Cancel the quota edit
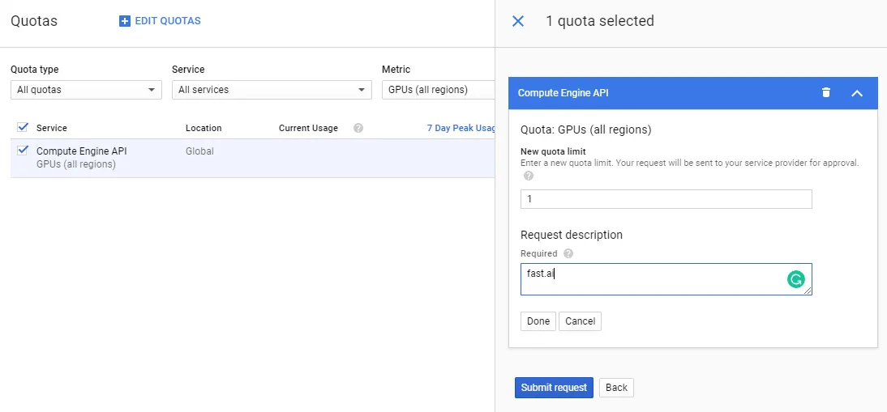The image size is (887, 412). [580, 321]
